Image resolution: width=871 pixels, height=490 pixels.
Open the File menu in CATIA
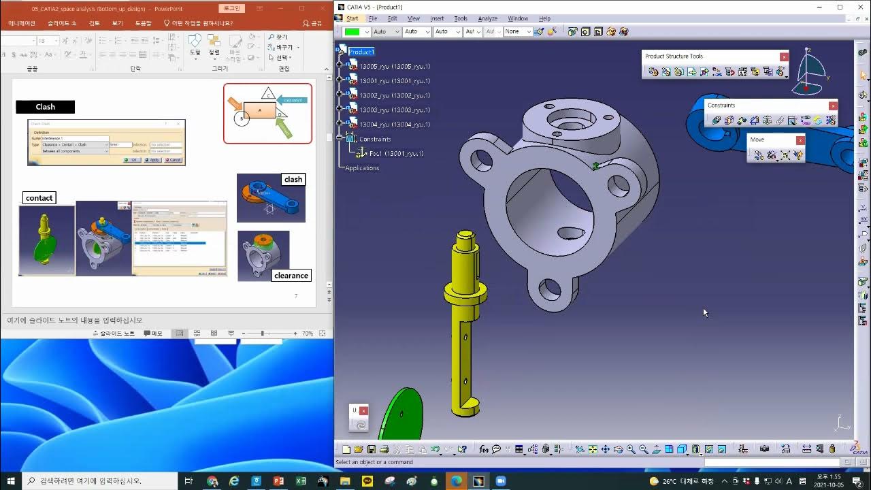click(373, 18)
